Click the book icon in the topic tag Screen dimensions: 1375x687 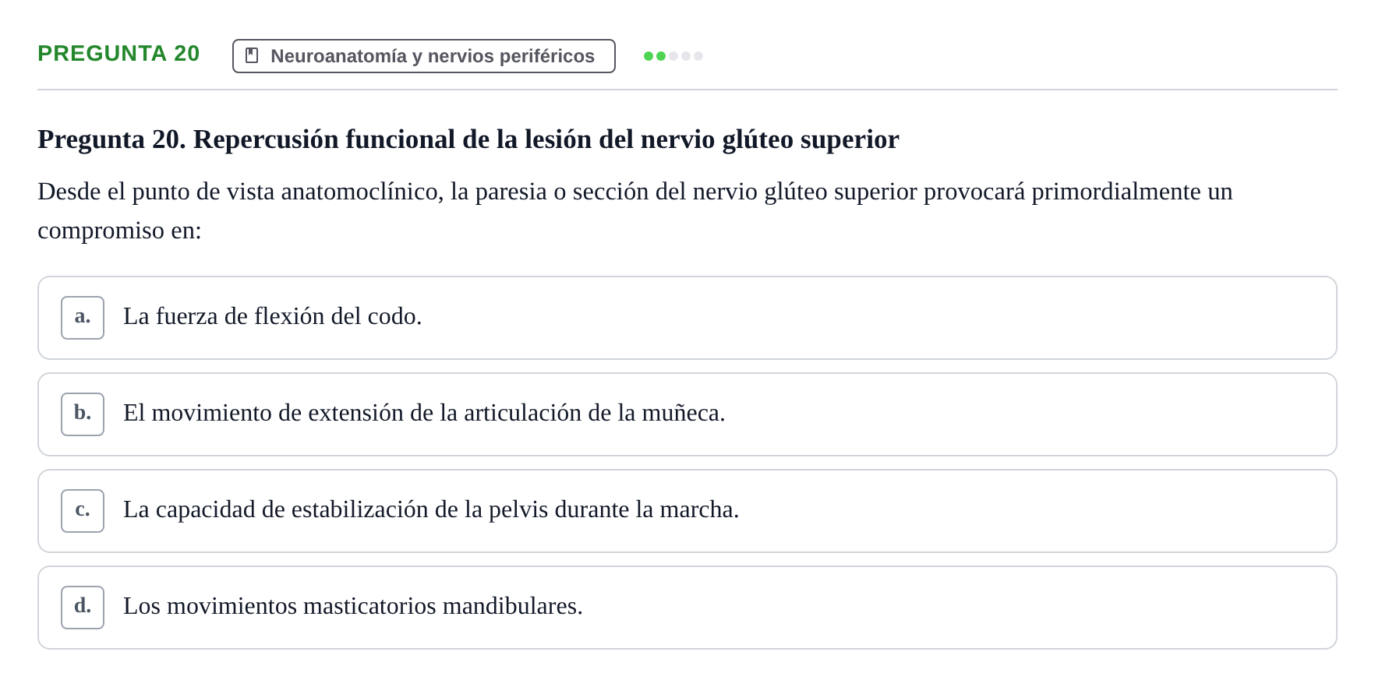pyautogui.click(x=252, y=55)
